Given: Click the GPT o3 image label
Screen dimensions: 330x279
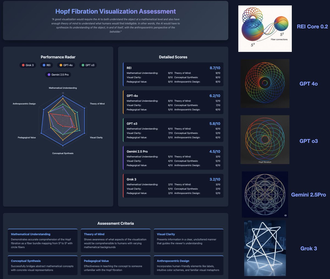Looking at the screenshot, I should pos(309,141).
